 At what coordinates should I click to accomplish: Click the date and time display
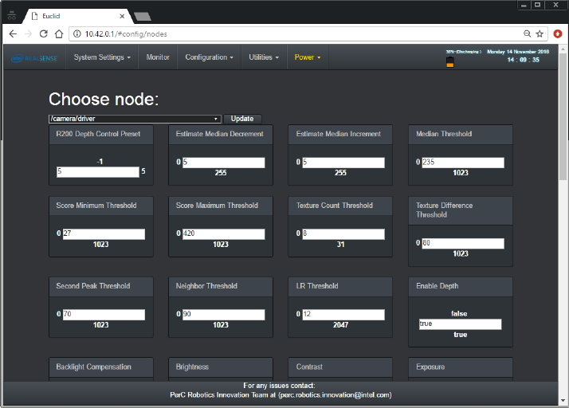[518, 56]
